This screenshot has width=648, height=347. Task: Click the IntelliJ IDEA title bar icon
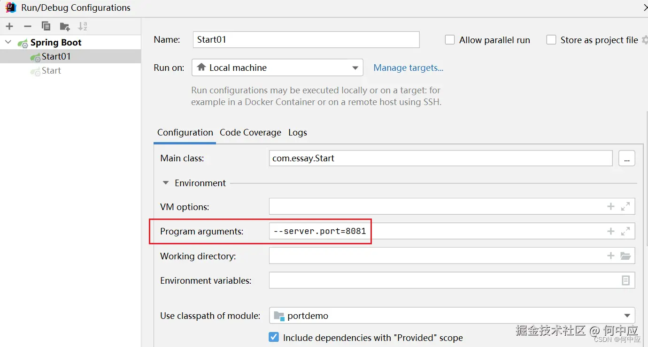coord(10,8)
